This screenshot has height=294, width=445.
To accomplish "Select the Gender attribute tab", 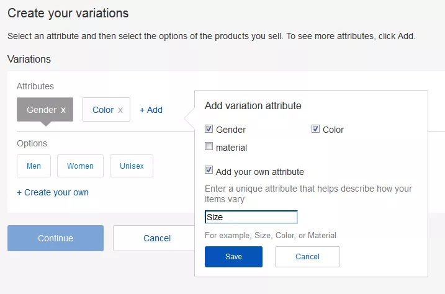I will tap(42, 110).
